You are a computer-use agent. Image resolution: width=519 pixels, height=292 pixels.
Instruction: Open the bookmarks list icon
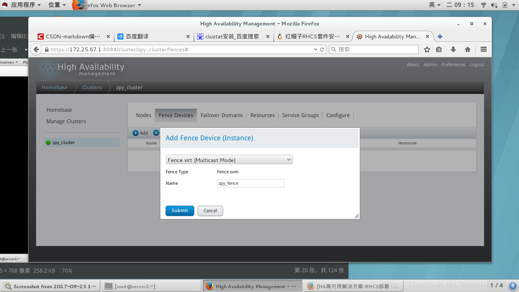439,49
